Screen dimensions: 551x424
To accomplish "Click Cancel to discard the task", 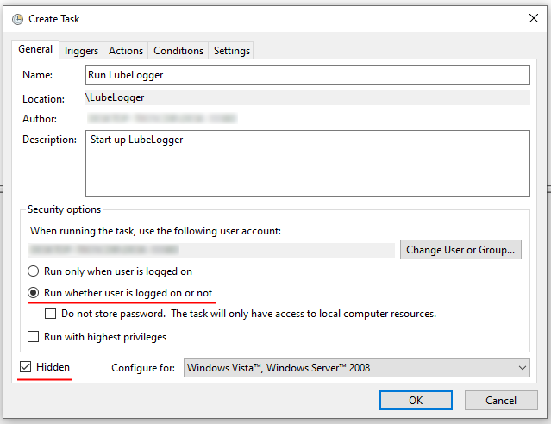I will pyautogui.click(x=501, y=400).
